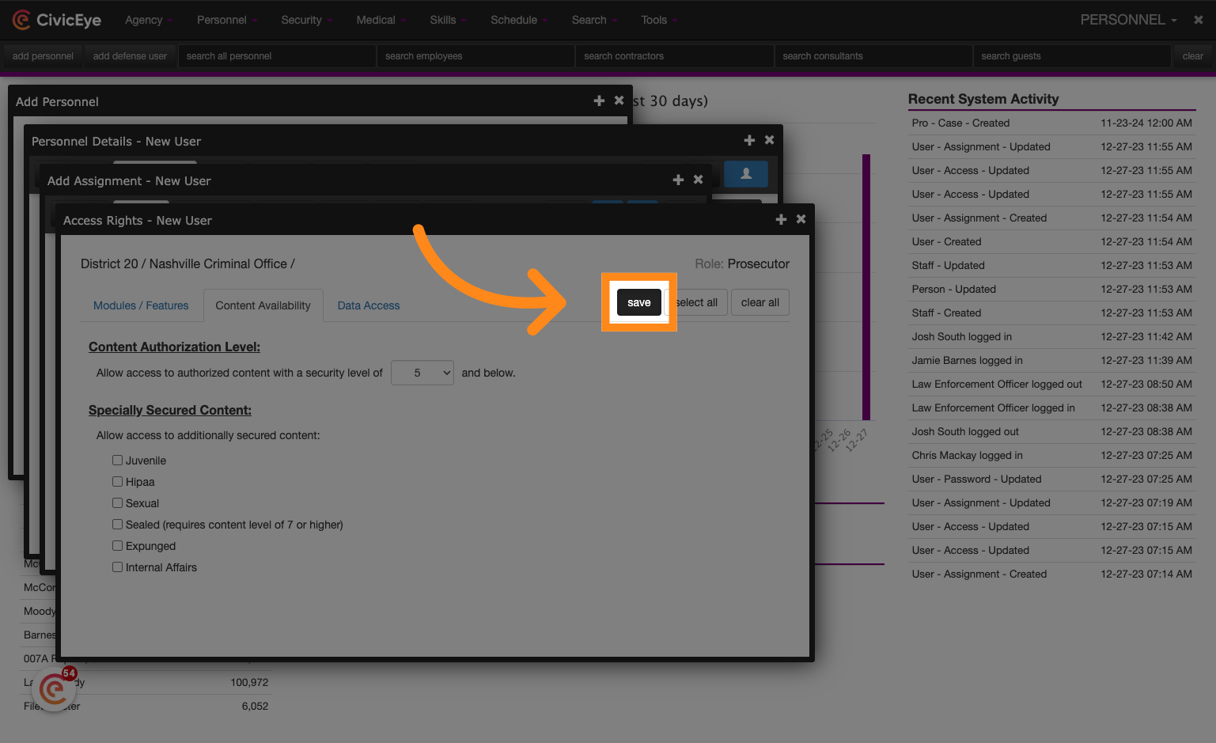Click the 100,972 value in table
Image resolution: width=1216 pixels, height=743 pixels.
coord(249,682)
